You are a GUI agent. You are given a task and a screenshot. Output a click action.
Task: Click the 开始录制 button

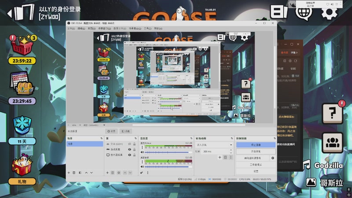(256, 151)
